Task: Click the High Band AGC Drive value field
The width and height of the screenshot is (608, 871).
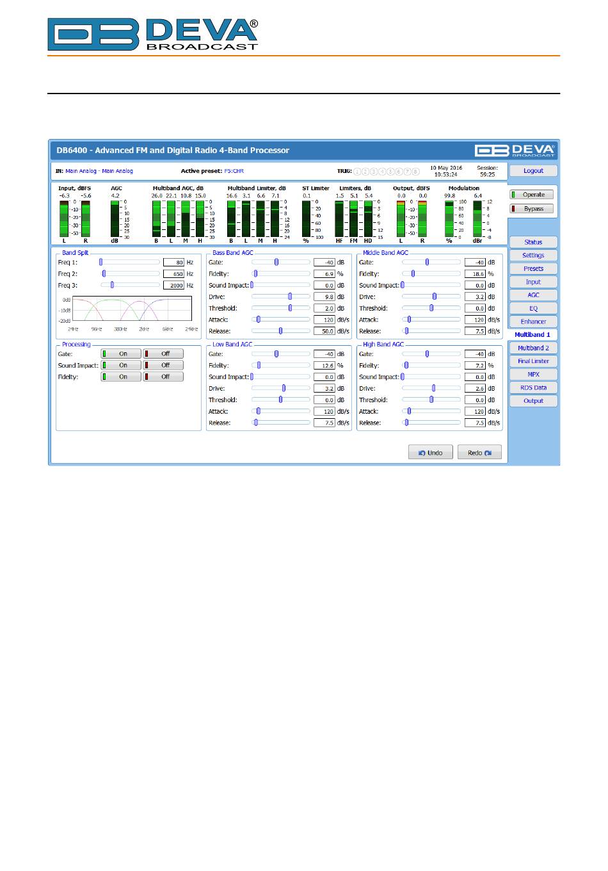Action: pyautogui.click(x=475, y=389)
